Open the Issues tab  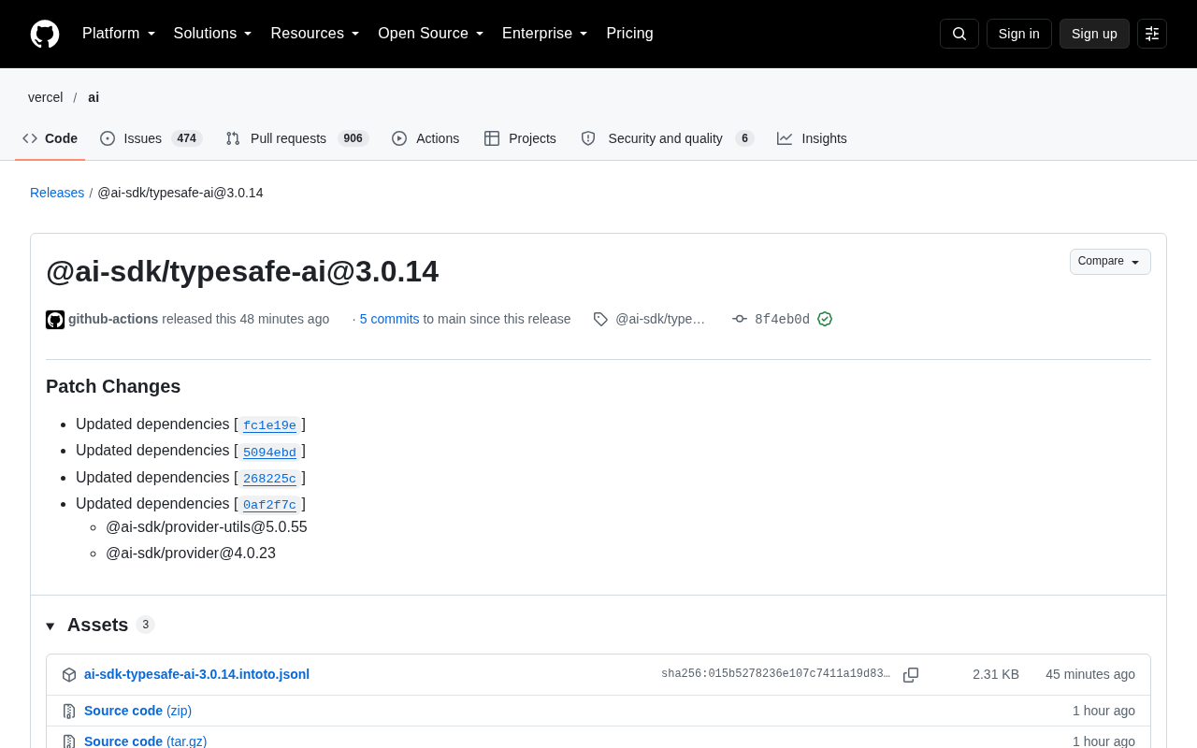151,138
